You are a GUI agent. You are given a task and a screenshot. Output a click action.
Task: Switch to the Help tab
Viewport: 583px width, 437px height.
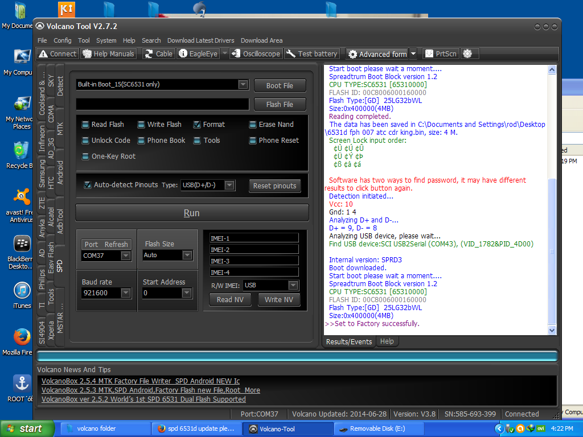pyautogui.click(x=387, y=341)
